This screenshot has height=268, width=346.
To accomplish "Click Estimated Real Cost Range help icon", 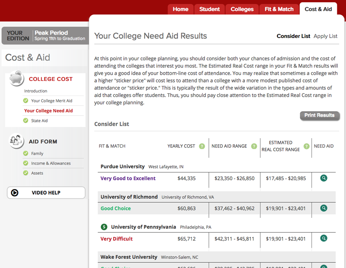I will coord(306,146).
